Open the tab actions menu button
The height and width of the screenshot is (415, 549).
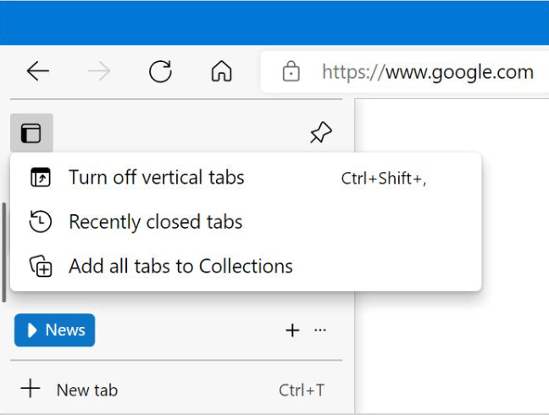[31, 133]
